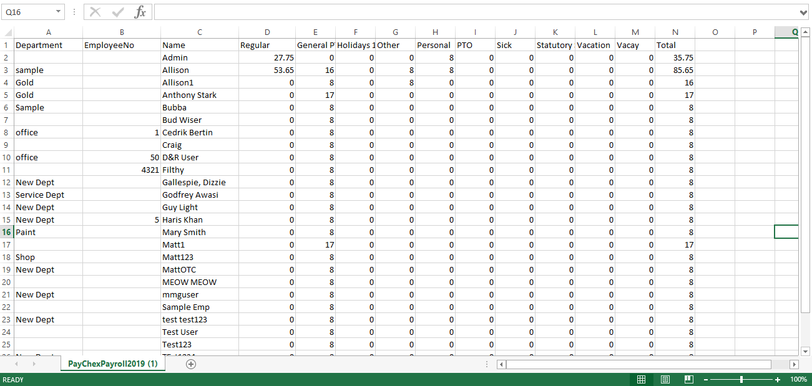Click the Insert Function fx icon

tap(140, 12)
